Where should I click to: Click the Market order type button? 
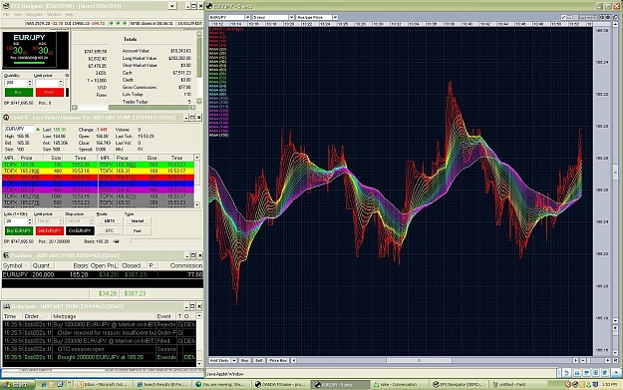pyautogui.click(x=138, y=221)
